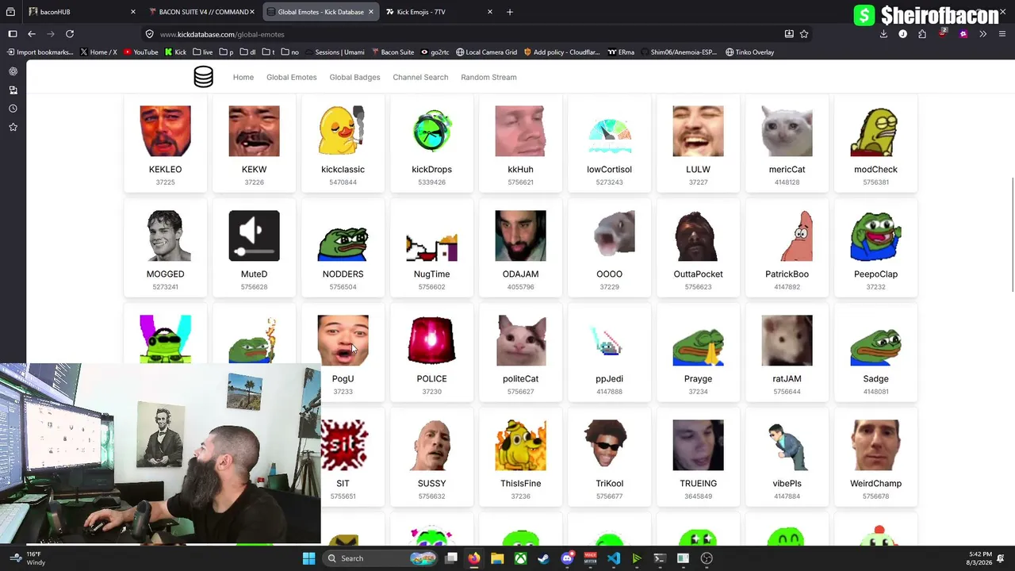Launch File Explorer from the taskbar
The image size is (1015, 571).
coord(497,558)
